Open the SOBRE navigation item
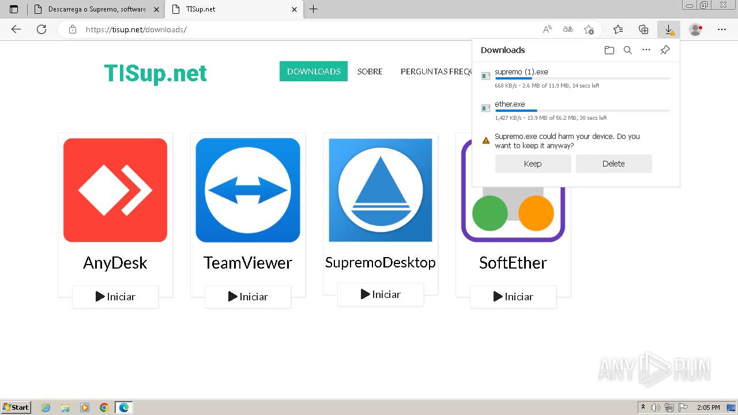 [x=370, y=71]
